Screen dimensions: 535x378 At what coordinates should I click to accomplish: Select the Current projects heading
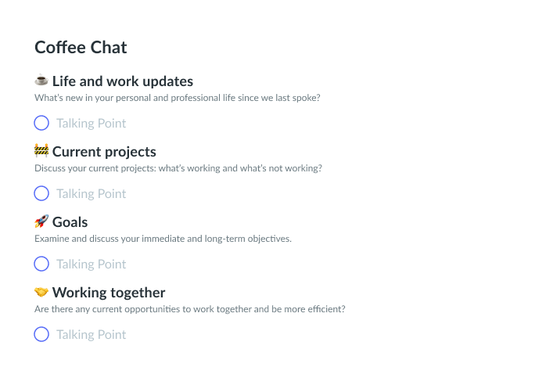104,152
